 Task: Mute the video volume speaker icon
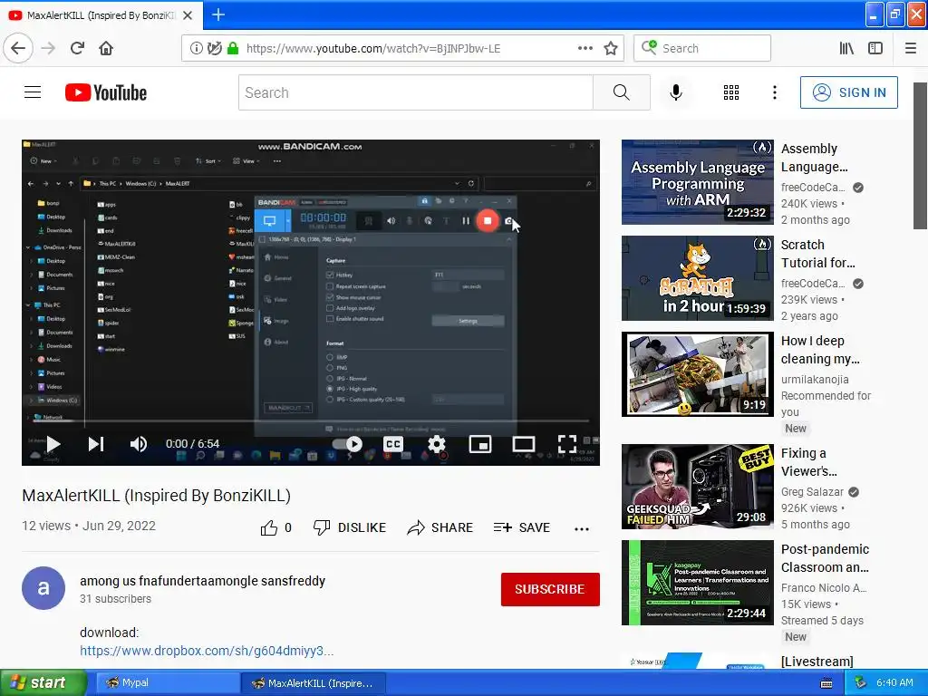click(139, 444)
